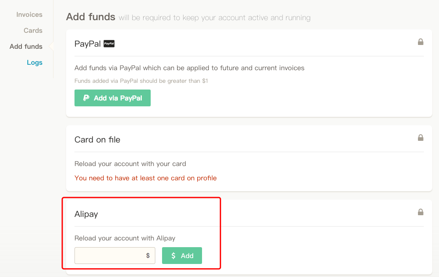Click the PayPal logo badge beside heading
This screenshot has height=277, width=439.
pyautogui.click(x=109, y=44)
